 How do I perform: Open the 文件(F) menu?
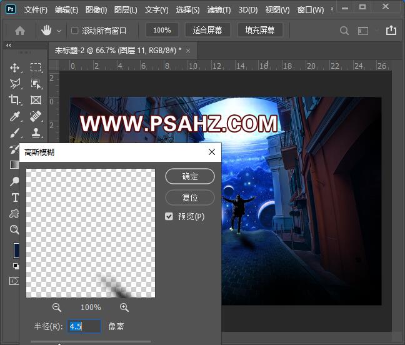[36, 10]
